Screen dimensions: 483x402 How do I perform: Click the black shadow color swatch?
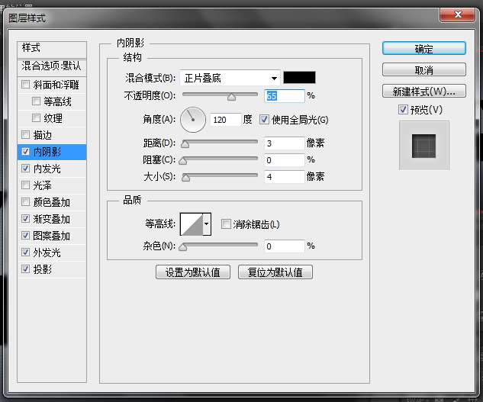pos(299,77)
